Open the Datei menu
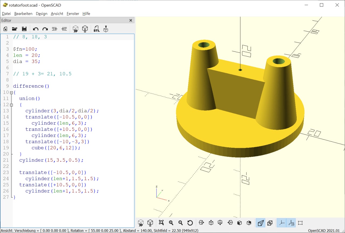This screenshot has height=233, width=345. coord(6,13)
